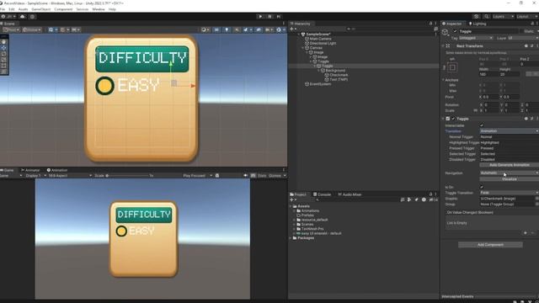This screenshot has height=303, width=539.
Task: Switch to the Lighting tab
Action: (x=478, y=24)
